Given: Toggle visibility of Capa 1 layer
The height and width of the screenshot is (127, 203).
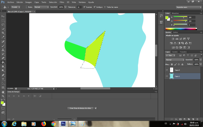Looking at the screenshot, I should point(167,76).
